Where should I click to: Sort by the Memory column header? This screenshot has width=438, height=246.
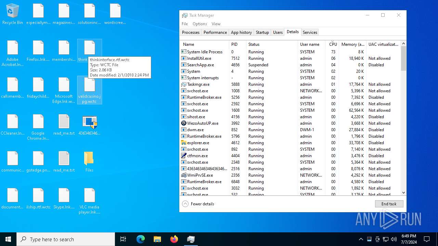(x=353, y=44)
